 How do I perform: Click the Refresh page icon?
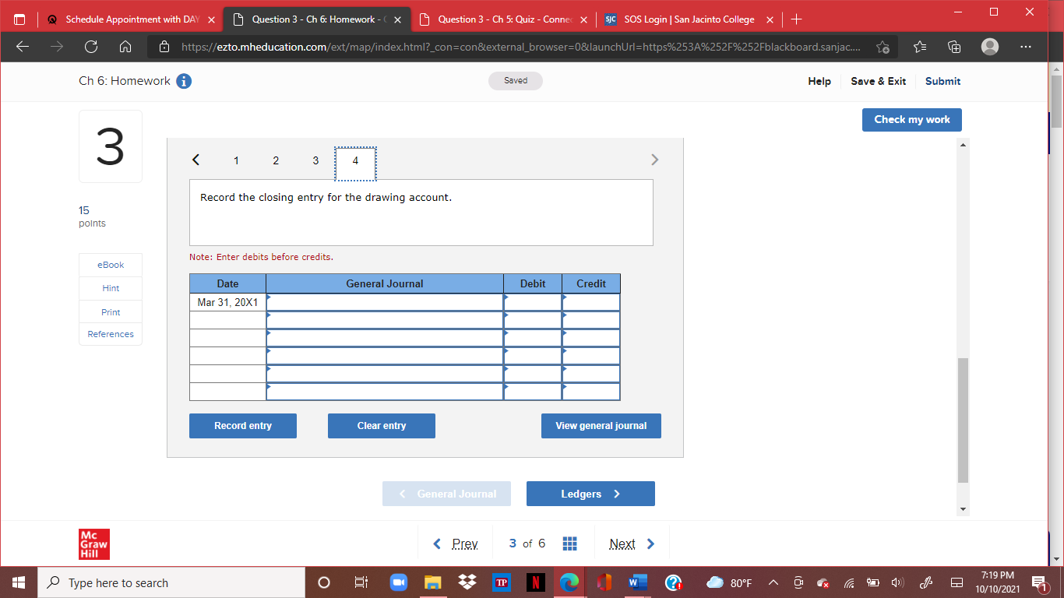point(90,47)
